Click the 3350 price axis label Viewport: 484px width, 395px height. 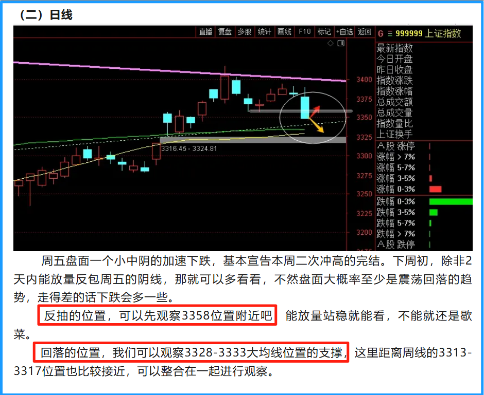tap(364, 118)
